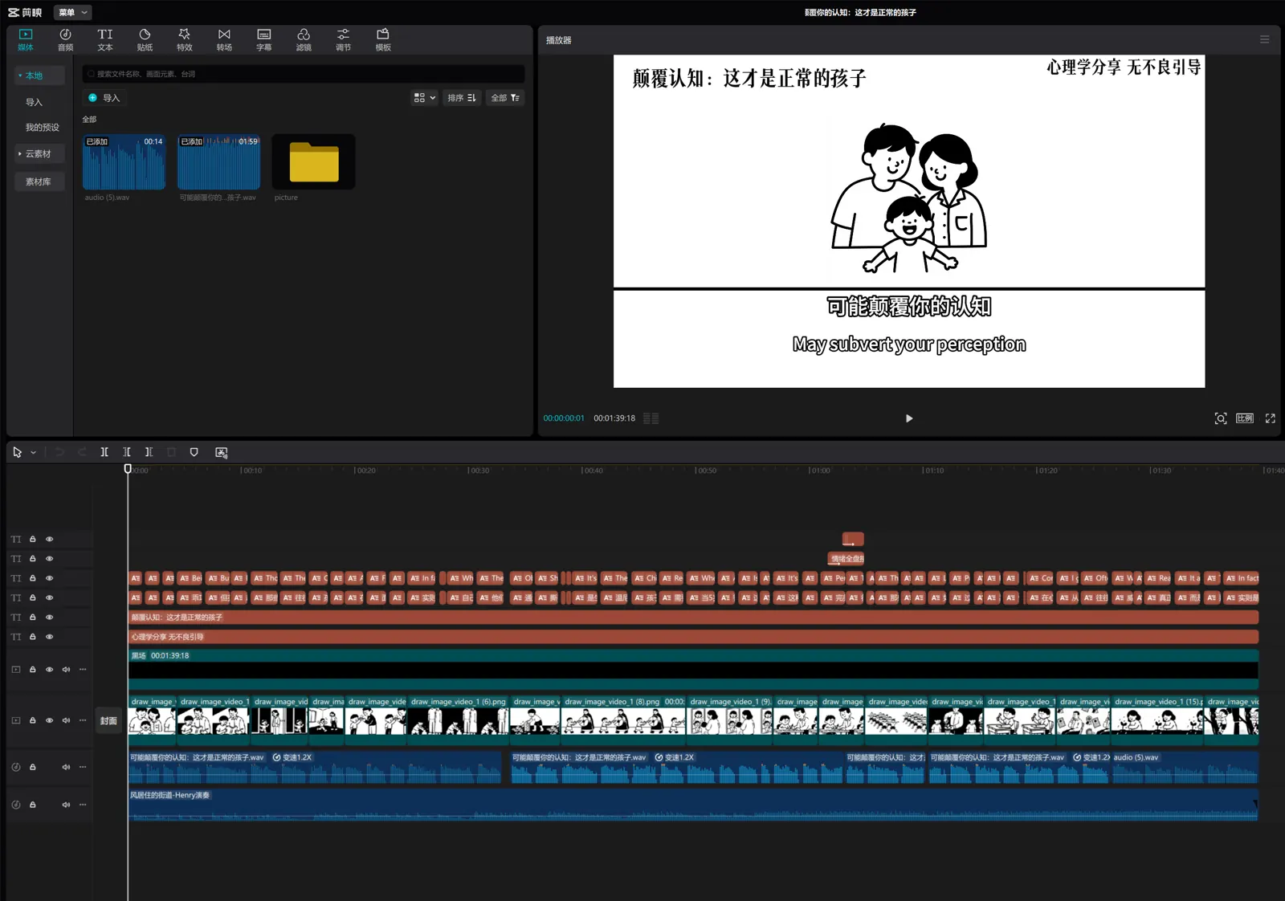Switch to the 字幕 captions tab
The height and width of the screenshot is (901, 1285).
(263, 39)
